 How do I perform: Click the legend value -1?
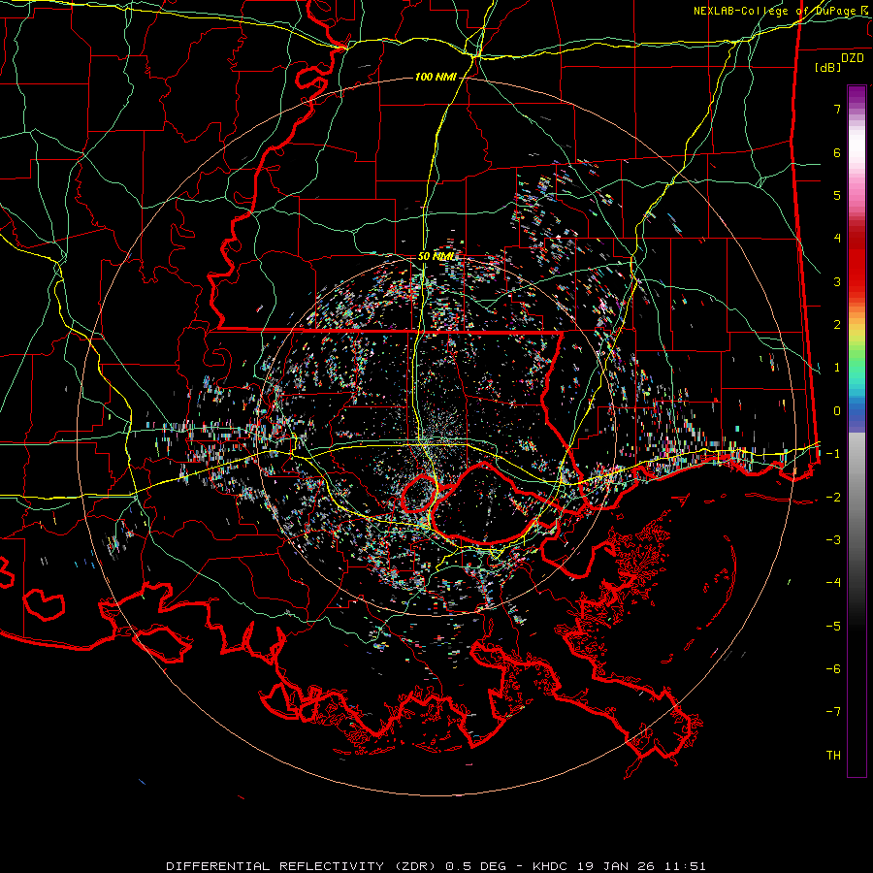point(833,454)
